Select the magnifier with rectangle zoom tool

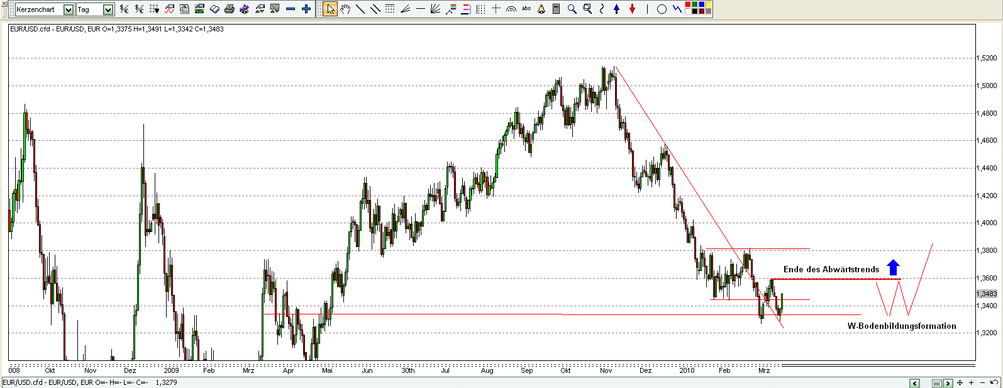587,9
